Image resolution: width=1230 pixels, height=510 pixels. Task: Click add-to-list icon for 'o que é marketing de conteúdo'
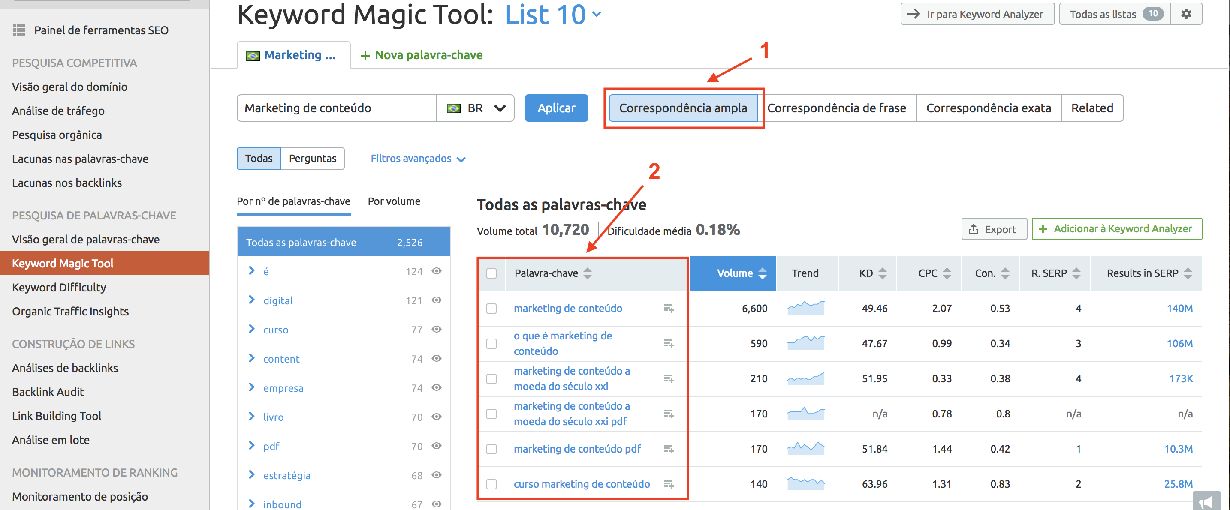669,343
